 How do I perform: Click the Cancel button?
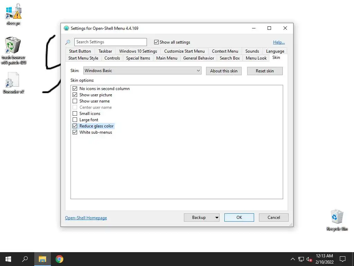(274, 218)
